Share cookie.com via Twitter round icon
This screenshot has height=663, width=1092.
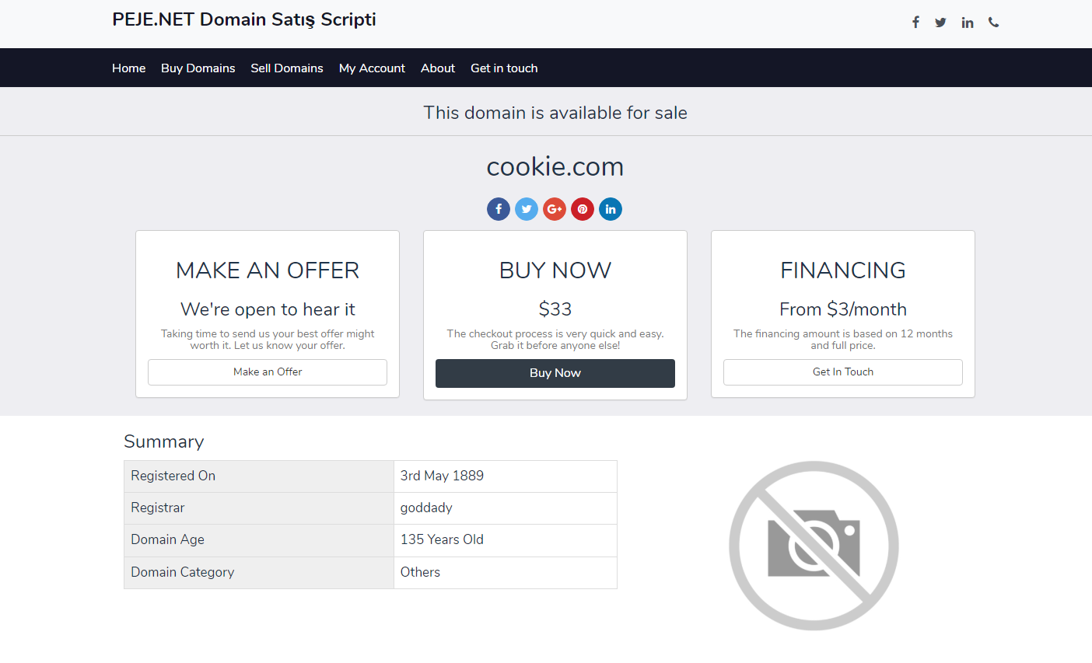[527, 209]
